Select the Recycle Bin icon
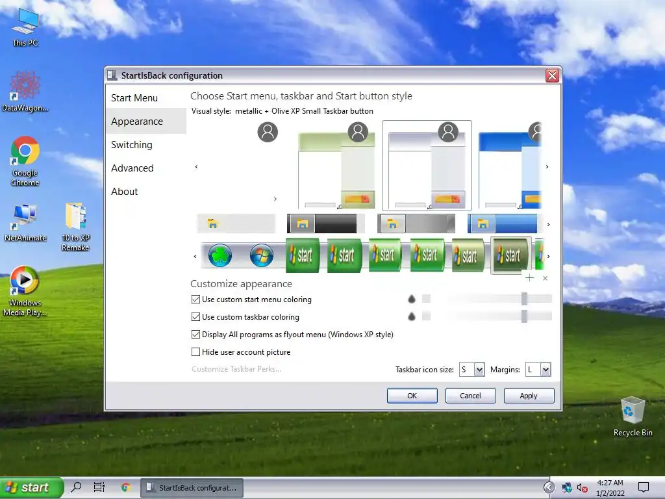 pyautogui.click(x=633, y=416)
